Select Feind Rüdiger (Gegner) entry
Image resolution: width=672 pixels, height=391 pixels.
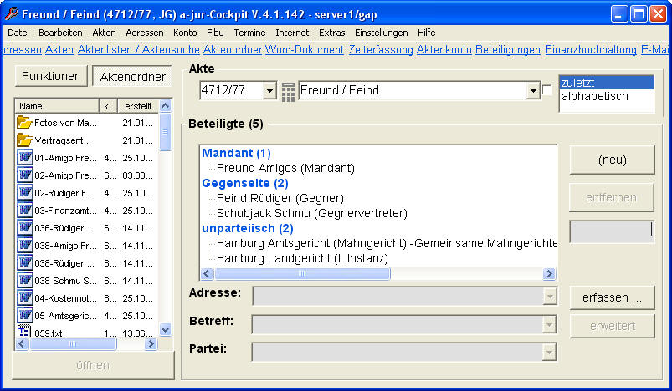click(280, 198)
